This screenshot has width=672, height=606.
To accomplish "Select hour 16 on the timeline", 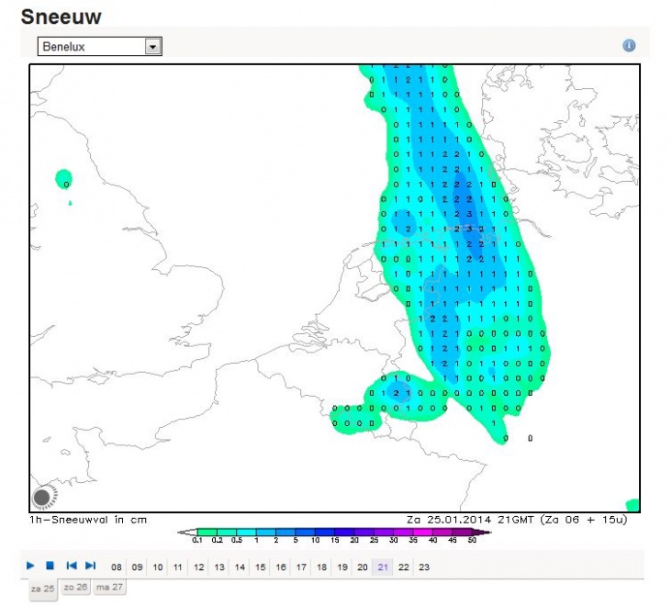I will pyautogui.click(x=281, y=567).
